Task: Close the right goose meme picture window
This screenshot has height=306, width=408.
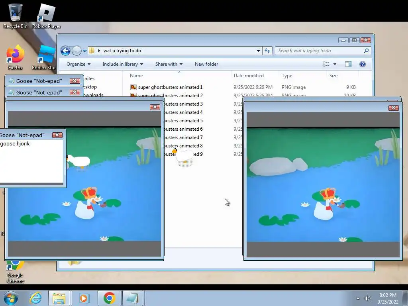Action: [393, 108]
